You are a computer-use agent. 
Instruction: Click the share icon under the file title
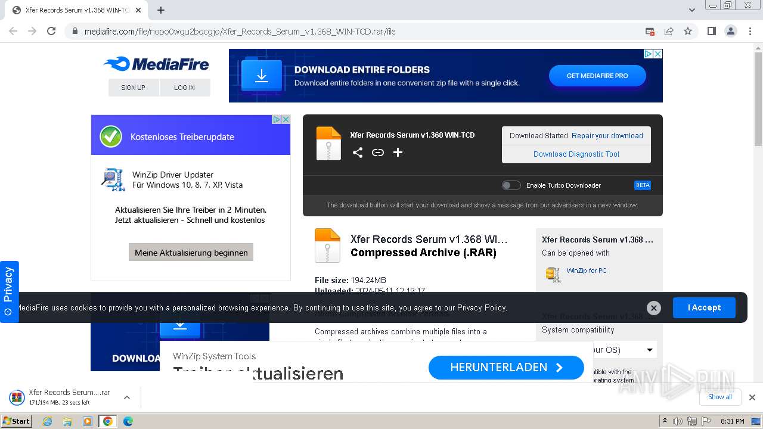[x=357, y=153]
